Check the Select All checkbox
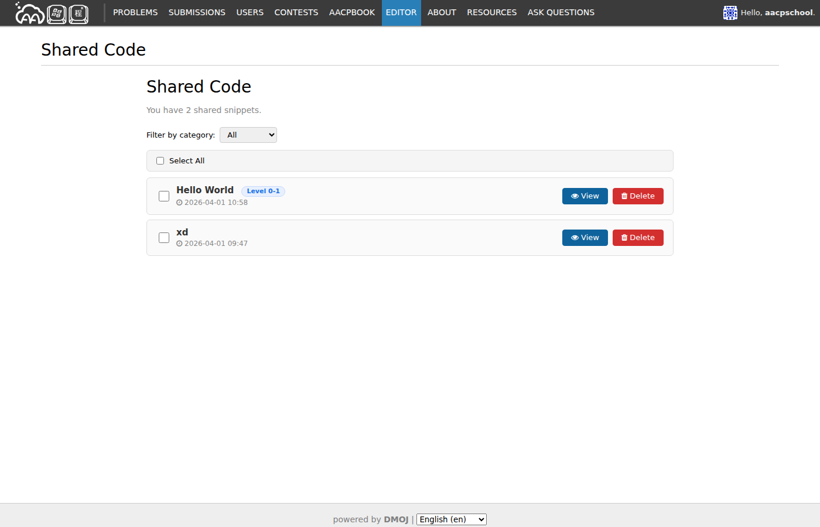 coord(160,161)
